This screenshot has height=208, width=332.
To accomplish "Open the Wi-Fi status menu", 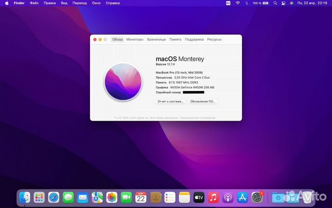I will [x=238, y=3].
